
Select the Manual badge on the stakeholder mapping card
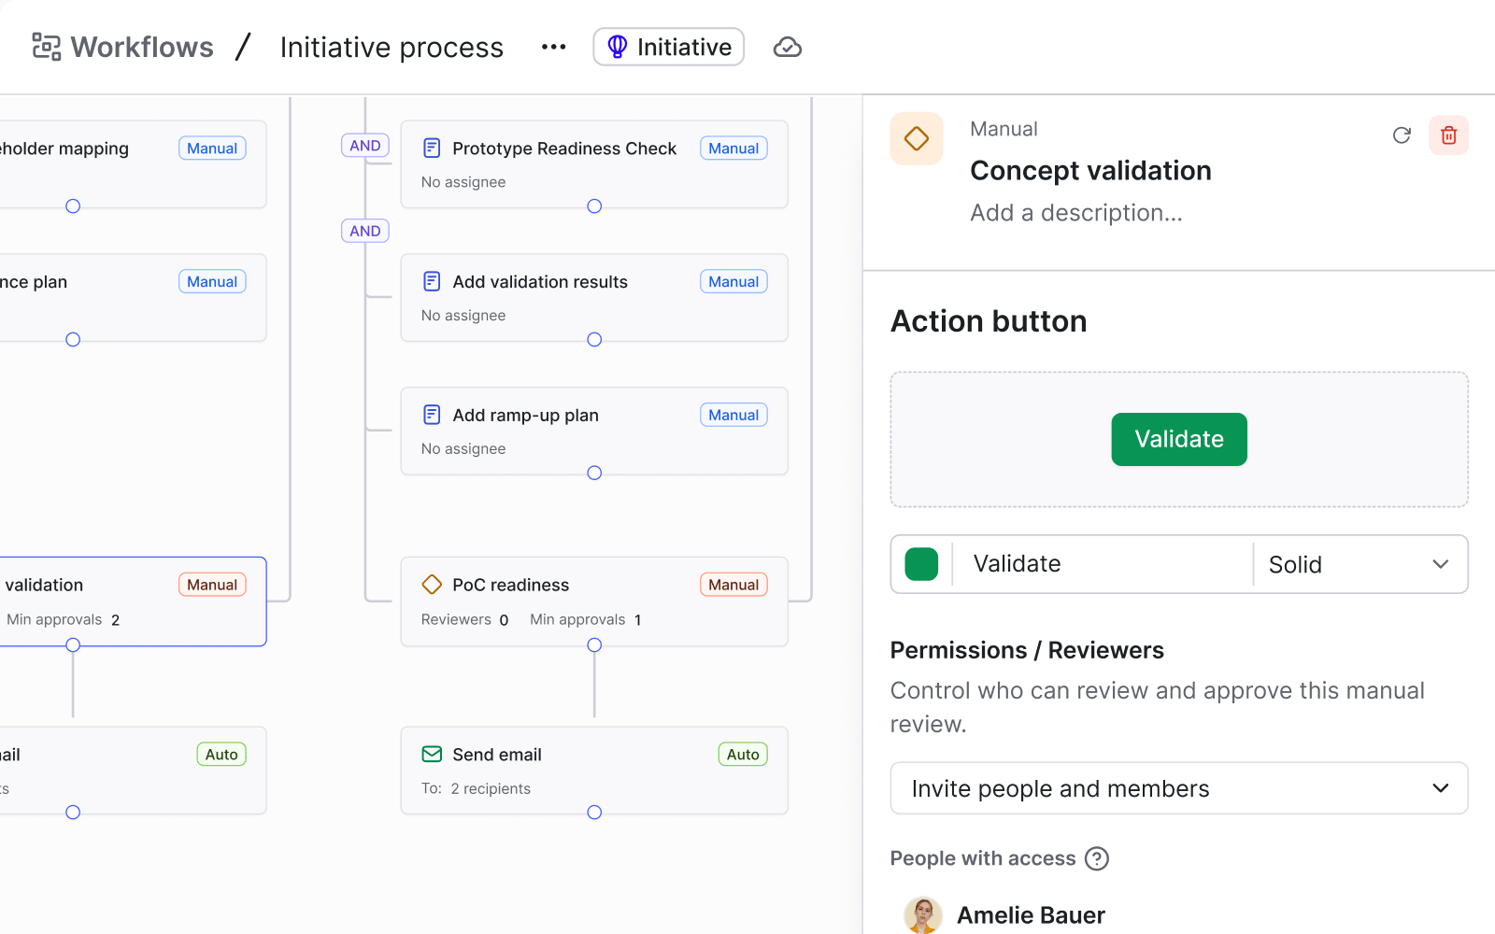point(212,148)
